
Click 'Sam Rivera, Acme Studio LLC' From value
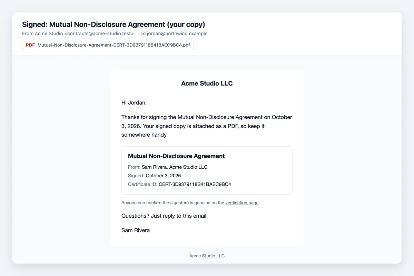click(x=175, y=167)
